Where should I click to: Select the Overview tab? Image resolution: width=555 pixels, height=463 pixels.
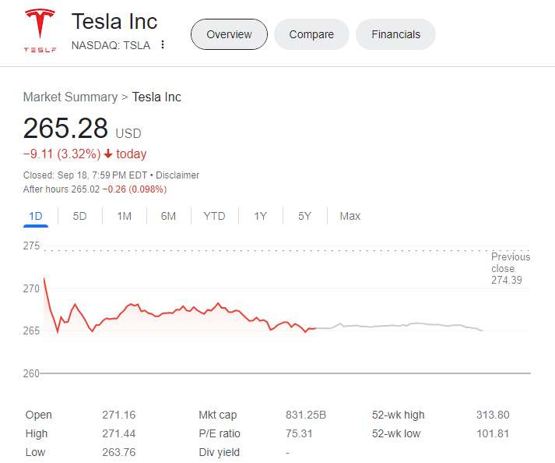pyautogui.click(x=229, y=34)
